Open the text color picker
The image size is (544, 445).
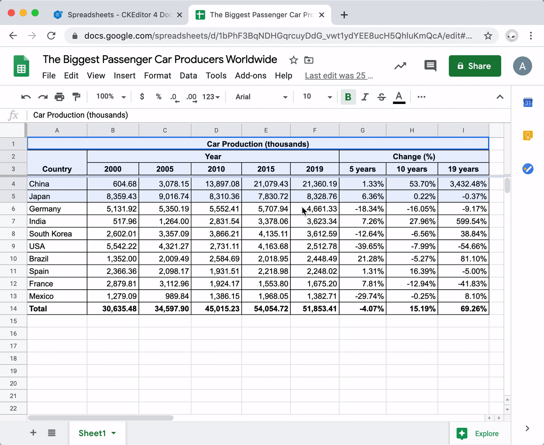click(399, 97)
